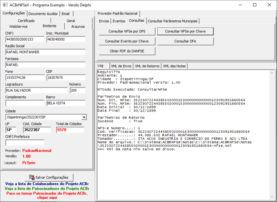Screen dimensions: 277x202
Task: Open the Cidade dropdown arrow
Action: (x=84, y=117)
